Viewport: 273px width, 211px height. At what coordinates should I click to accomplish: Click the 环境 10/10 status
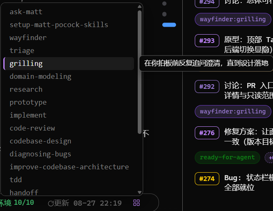17,203
